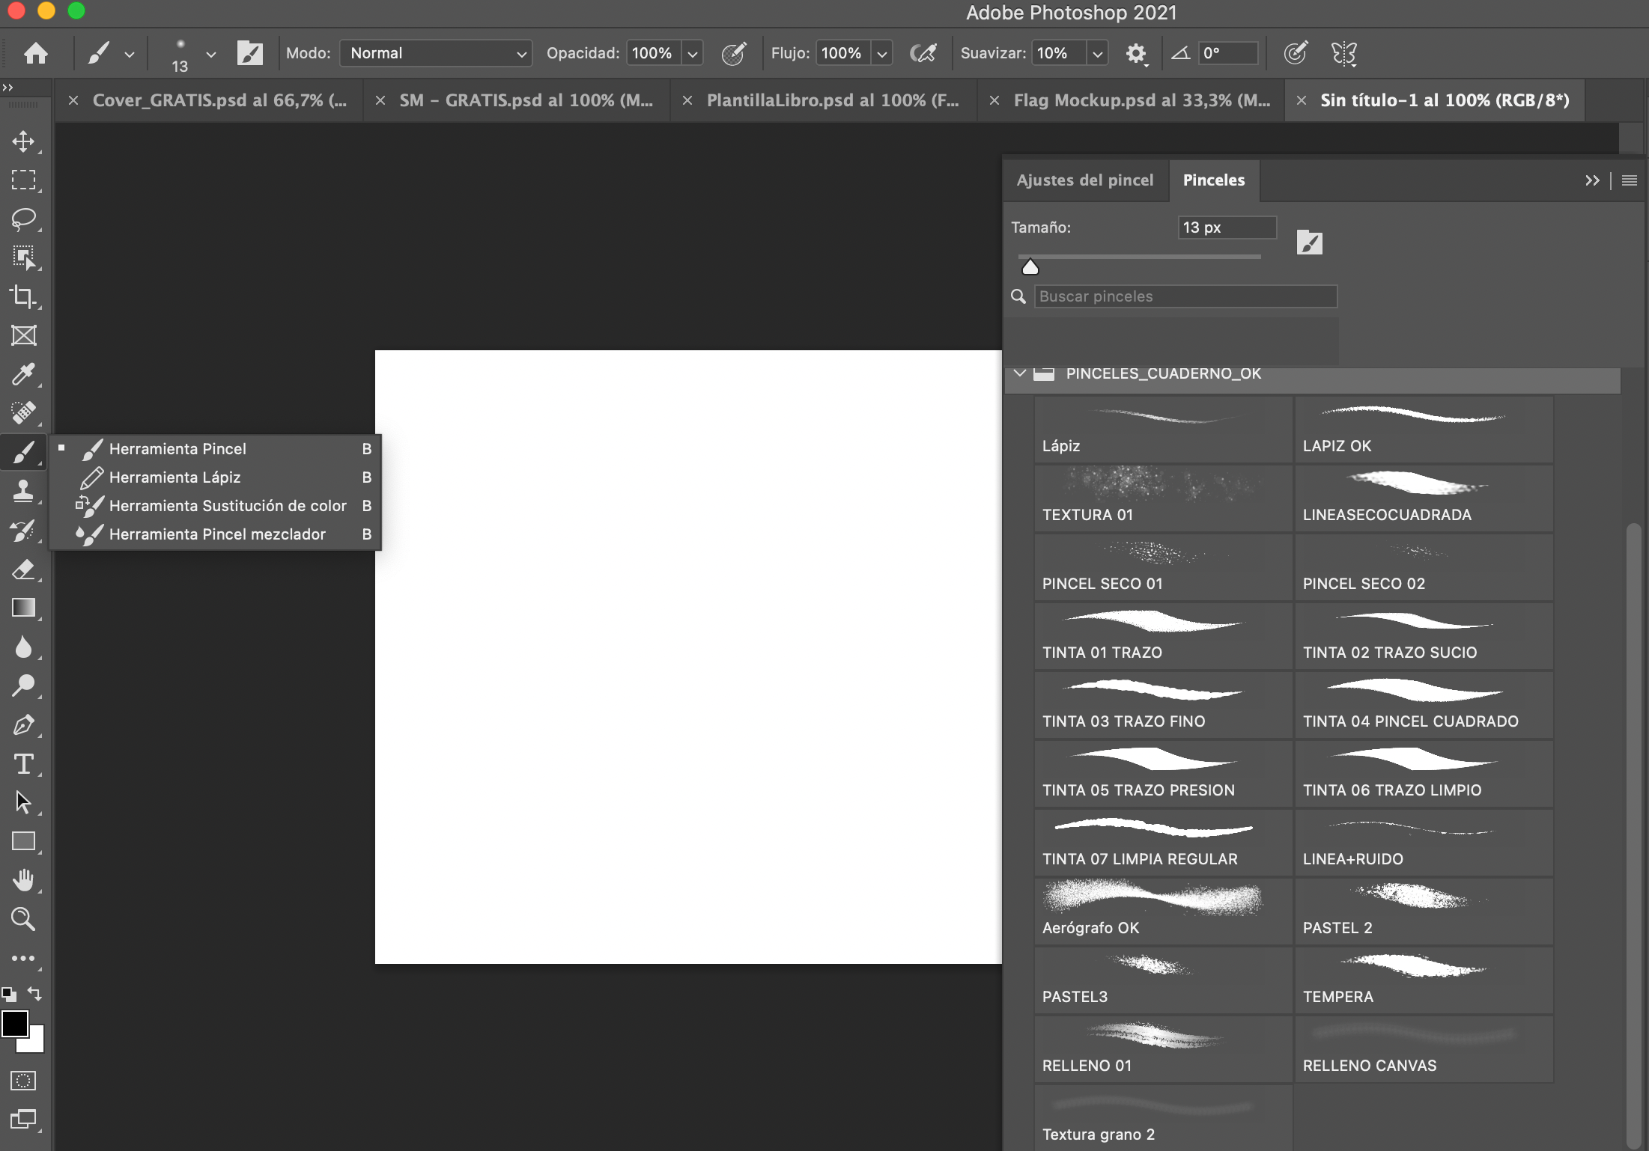Open the Flag Mockup.psd document tab
This screenshot has height=1151, width=1649.
[x=1141, y=100]
